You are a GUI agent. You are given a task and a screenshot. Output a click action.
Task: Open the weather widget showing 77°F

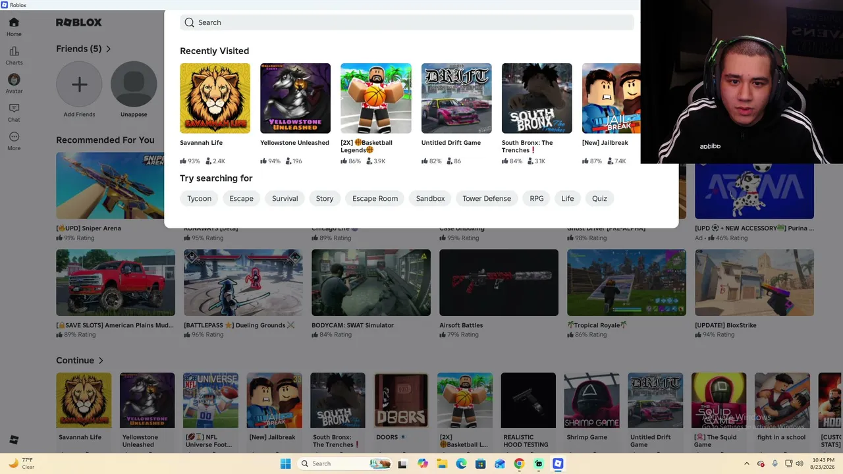[21, 463]
